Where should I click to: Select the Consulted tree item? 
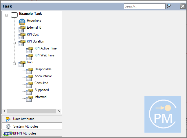[41, 83]
